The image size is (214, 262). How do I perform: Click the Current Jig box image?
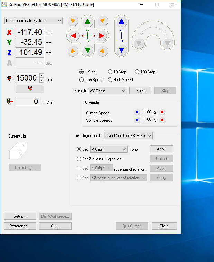[x=18, y=151]
